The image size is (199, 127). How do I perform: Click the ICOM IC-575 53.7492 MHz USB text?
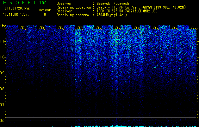point(127,11)
